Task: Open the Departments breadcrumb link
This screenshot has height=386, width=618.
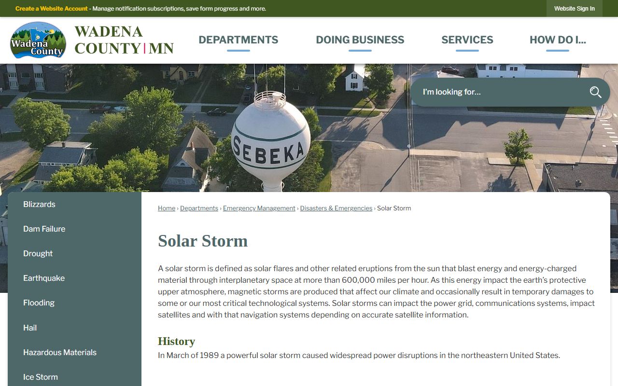Action: click(199, 208)
